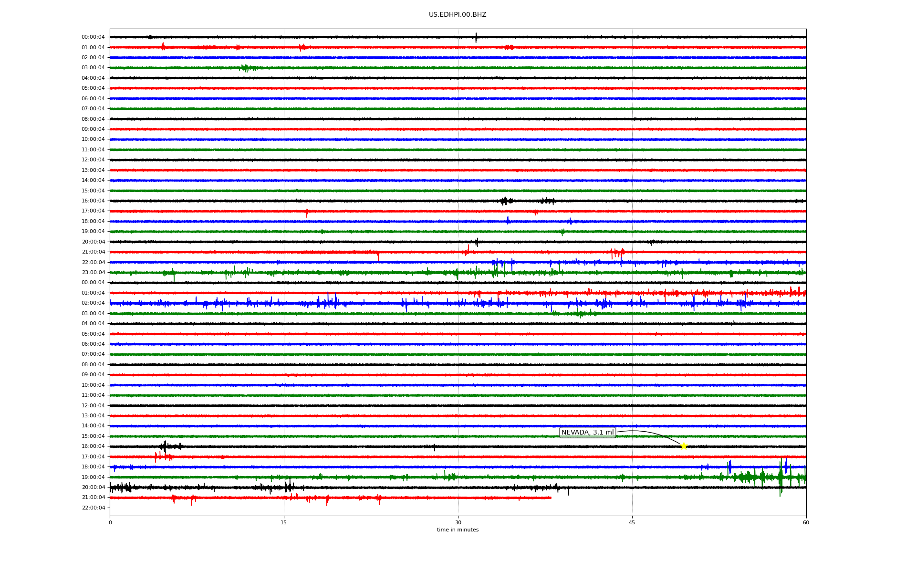This screenshot has width=916, height=573.
Task: Click the x-axis tick label 15
Action: coord(284,522)
